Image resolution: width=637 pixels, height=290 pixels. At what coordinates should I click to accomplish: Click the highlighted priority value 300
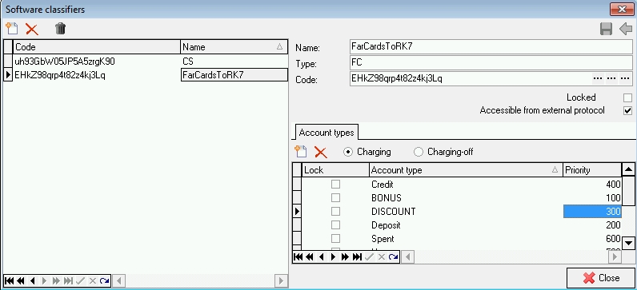click(592, 212)
